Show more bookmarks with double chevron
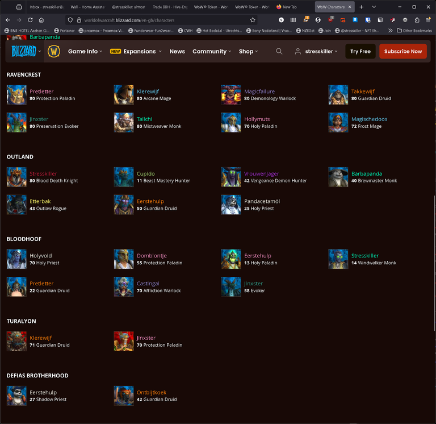Viewport: 436px width, 424px height. tap(391, 31)
